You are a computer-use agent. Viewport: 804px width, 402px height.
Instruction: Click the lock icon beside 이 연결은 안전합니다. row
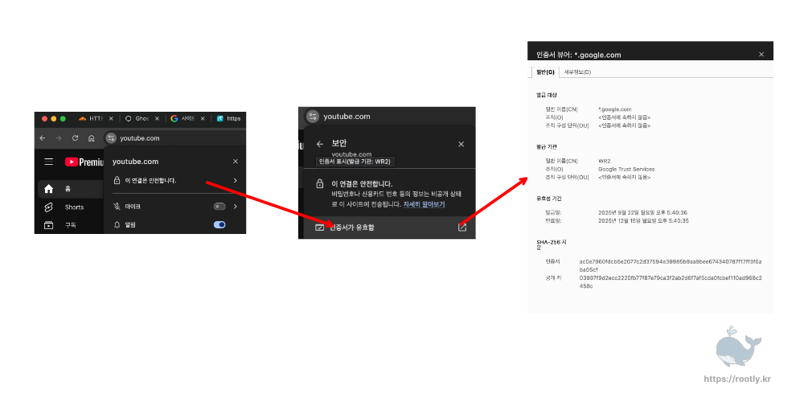tap(117, 180)
